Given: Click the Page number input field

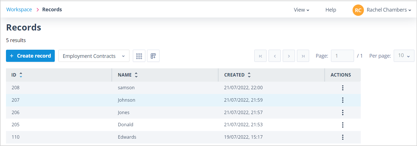Looking at the screenshot, I should coord(342,56).
